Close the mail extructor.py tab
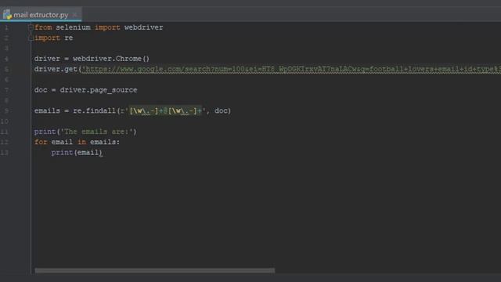 coord(75,15)
